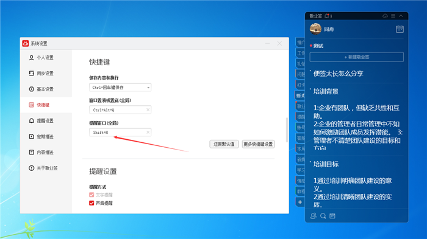Click the 敬业签 panel title text
The width and height of the screenshot is (427, 239).
click(x=315, y=16)
